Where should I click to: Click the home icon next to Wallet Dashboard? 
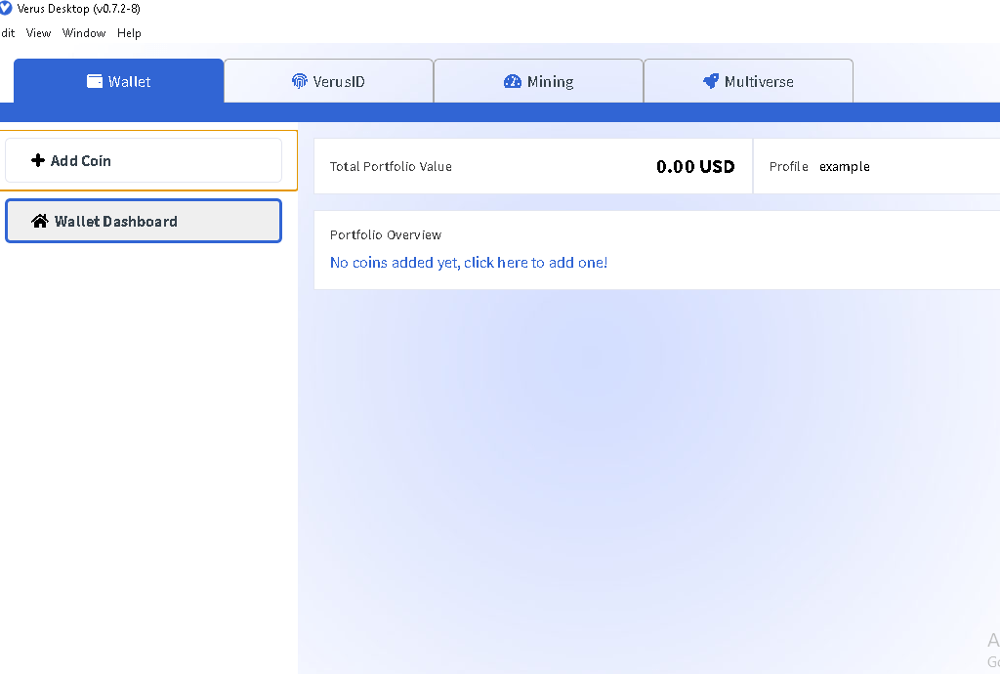tap(40, 221)
